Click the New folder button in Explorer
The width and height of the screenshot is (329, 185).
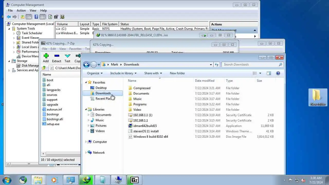point(177,73)
